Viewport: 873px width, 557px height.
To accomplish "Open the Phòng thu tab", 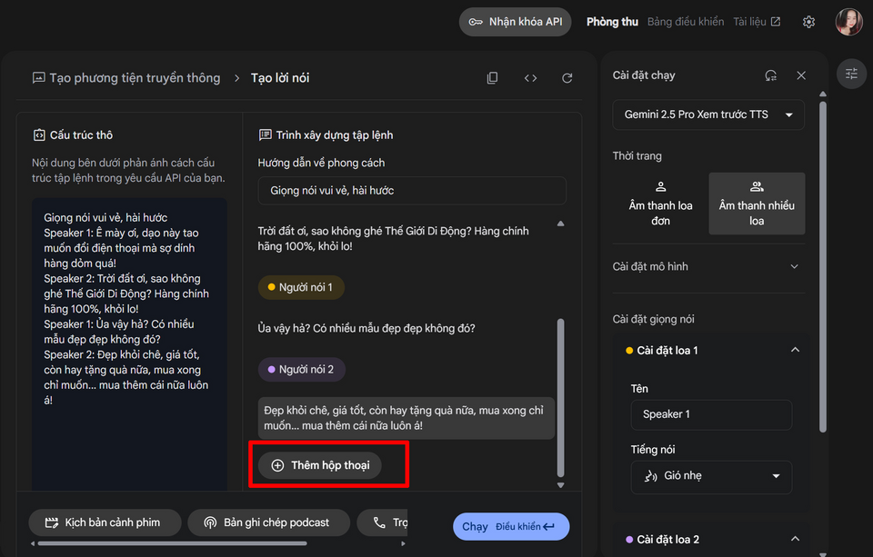I will (x=612, y=22).
